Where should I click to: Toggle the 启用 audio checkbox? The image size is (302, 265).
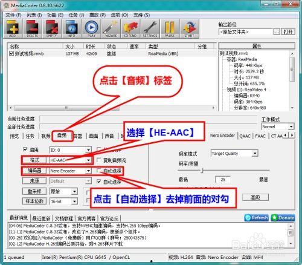click(x=25, y=149)
